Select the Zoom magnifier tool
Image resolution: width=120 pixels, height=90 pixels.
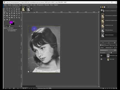point(9,11)
